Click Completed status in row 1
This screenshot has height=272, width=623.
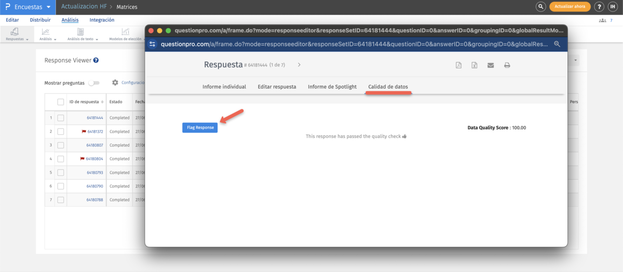tap(119, 118)
